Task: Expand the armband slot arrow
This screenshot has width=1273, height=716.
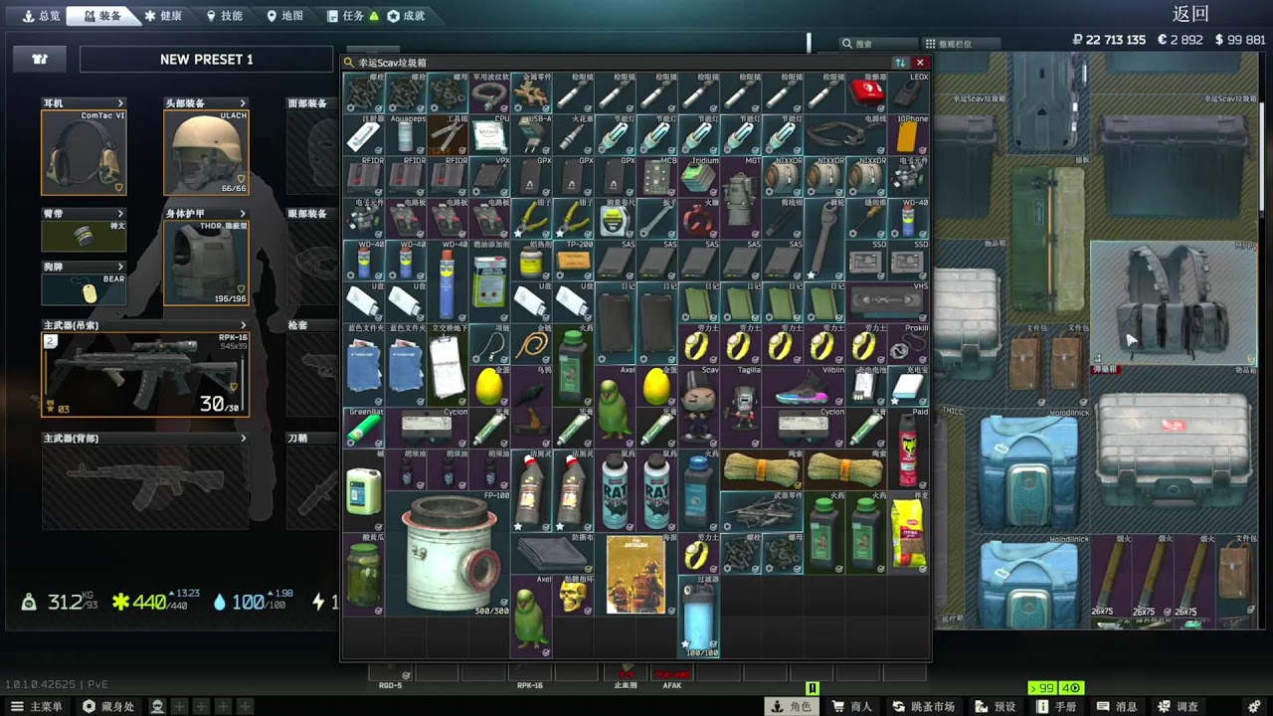Action: coord(120,214)
